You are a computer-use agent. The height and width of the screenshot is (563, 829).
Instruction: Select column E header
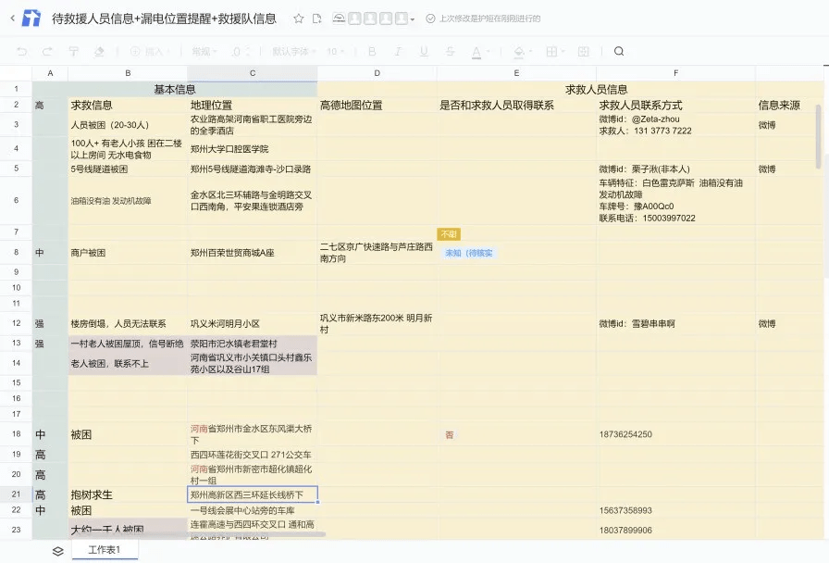point(516,73)
